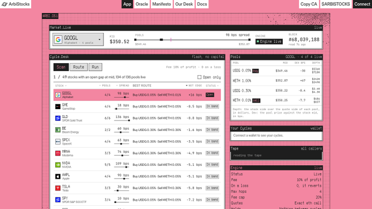Screen dimensions: 372x209
Task: Click the Fee cap 20% engine row
Action: (x=276, y=198)
